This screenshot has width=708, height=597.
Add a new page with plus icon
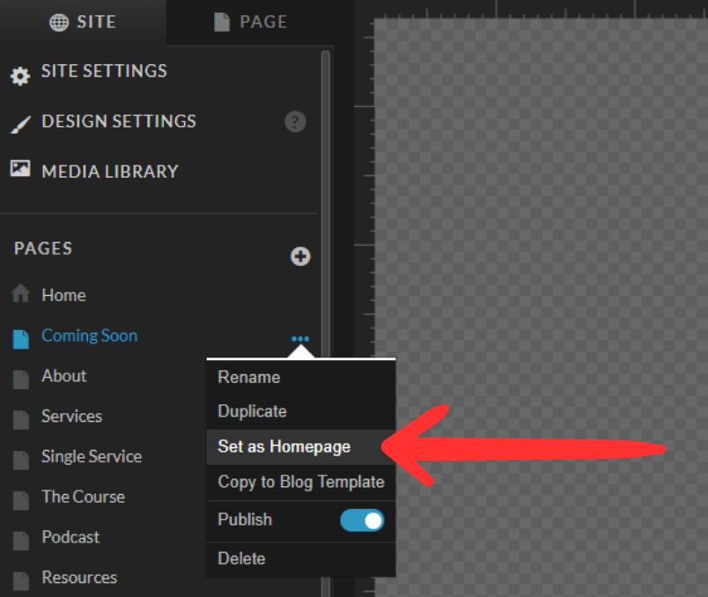click(x=300, y=256)
